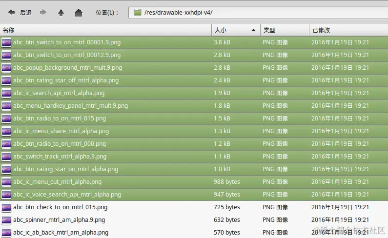This screenshot has height=238, width=388.
Task: Click the 2.4 kB size cell
Action: pyautogui.click(x=222, y=80)
